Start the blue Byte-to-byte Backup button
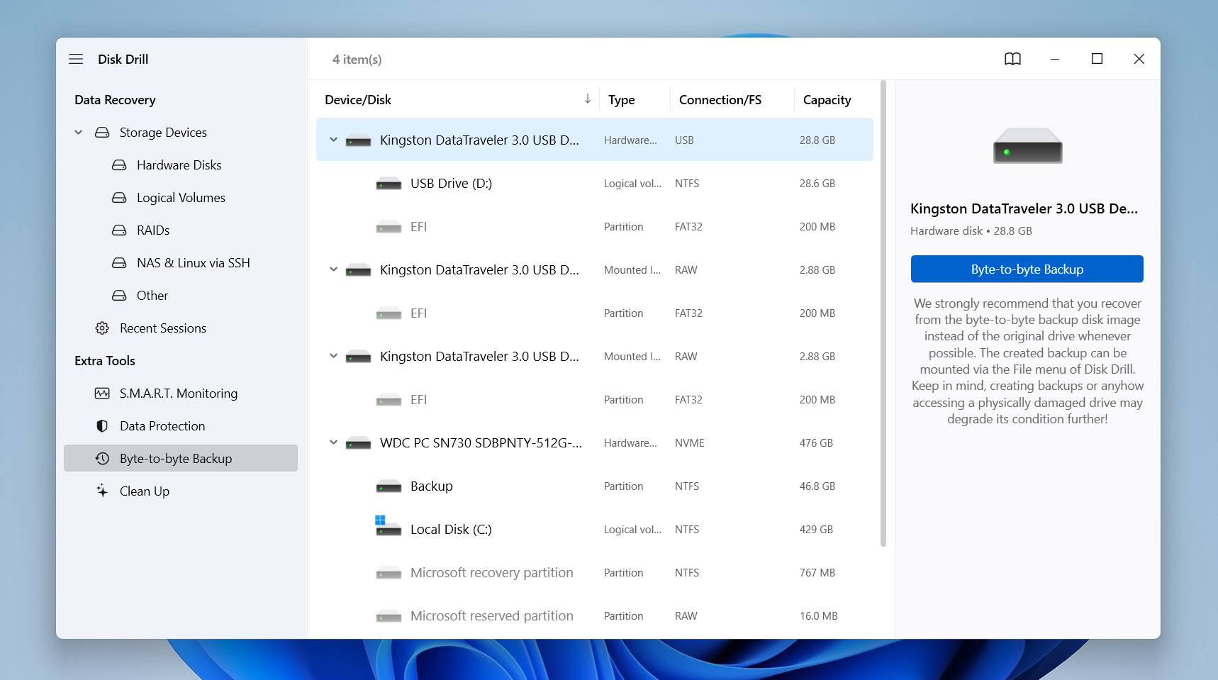This screenshot has height=680, width=1218. point(1027,269)
